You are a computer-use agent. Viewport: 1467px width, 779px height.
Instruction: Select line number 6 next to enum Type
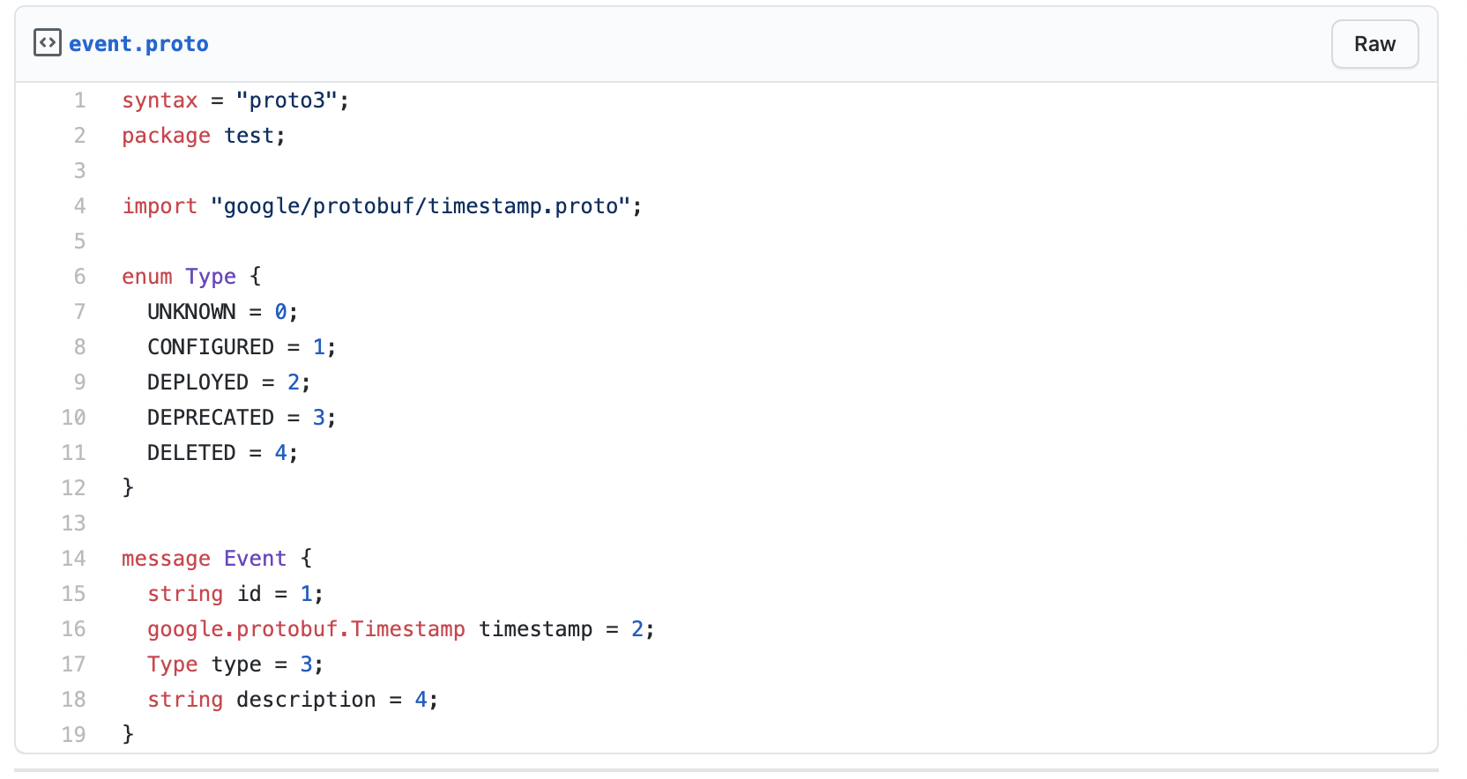(79, 276)
